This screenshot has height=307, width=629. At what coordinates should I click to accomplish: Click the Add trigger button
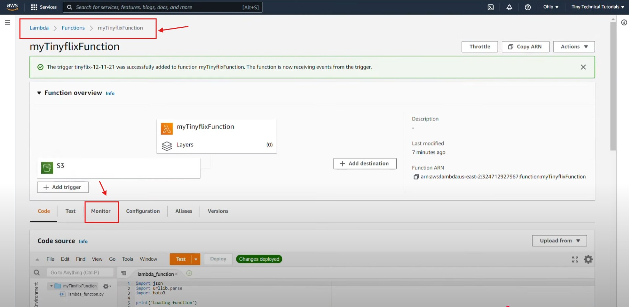point(63,187)
